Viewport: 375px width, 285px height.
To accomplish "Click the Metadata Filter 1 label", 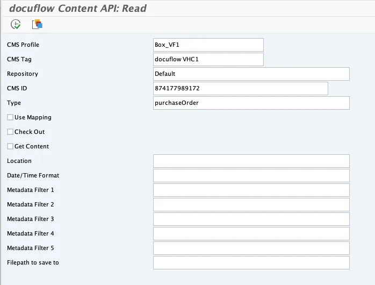I will [x=31, y=190].
